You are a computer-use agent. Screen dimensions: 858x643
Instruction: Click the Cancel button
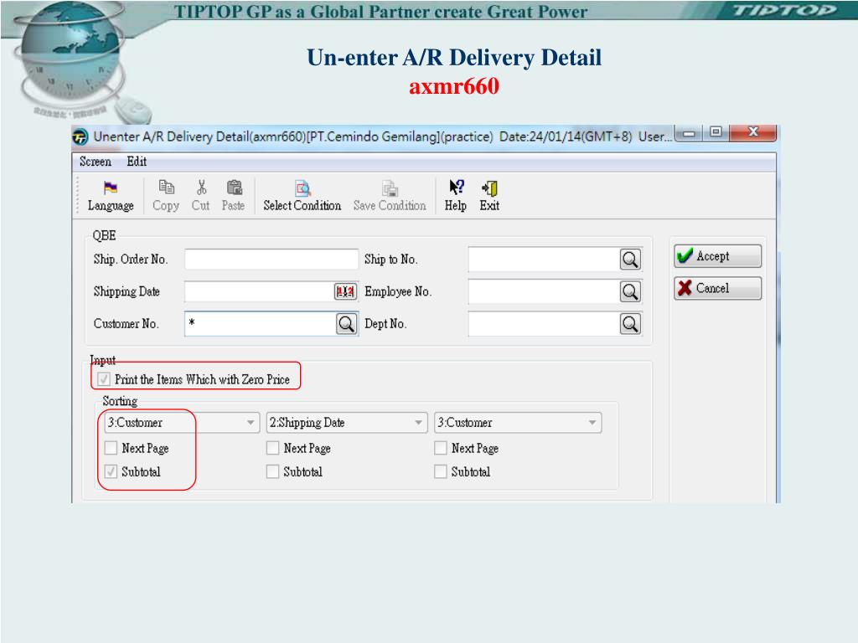point(717,288)
